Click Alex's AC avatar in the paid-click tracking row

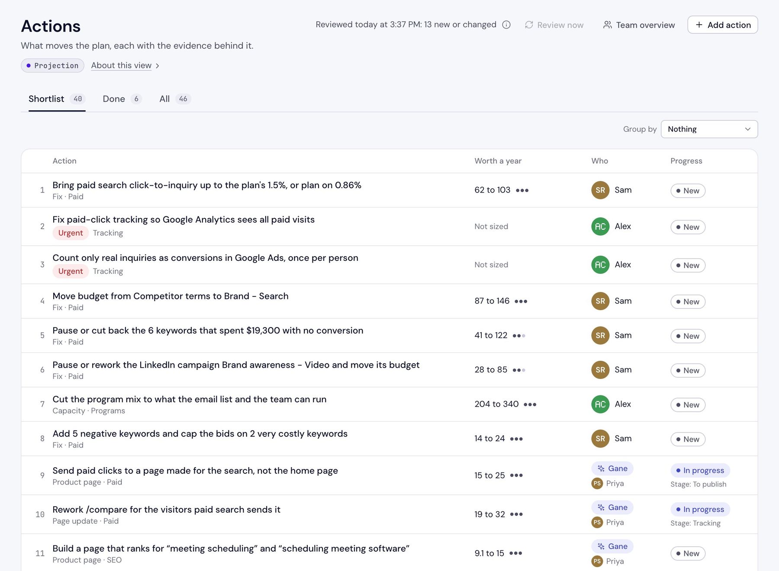click(600, 226)
